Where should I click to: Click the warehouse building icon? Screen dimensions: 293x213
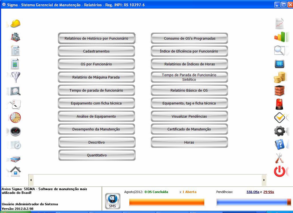[x=15, y=159]
